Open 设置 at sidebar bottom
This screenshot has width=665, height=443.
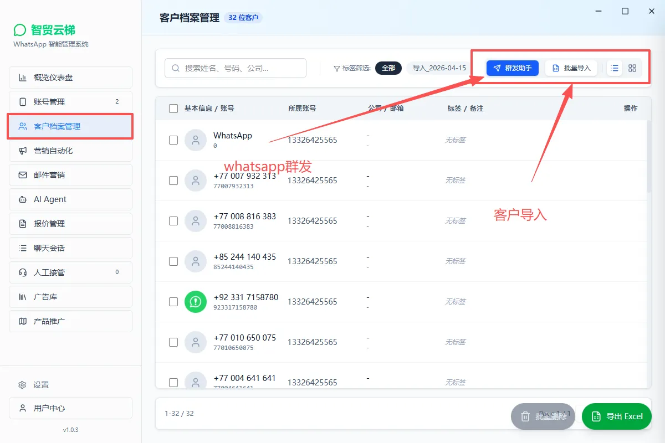pyautogui.click(x=70, y=385)
